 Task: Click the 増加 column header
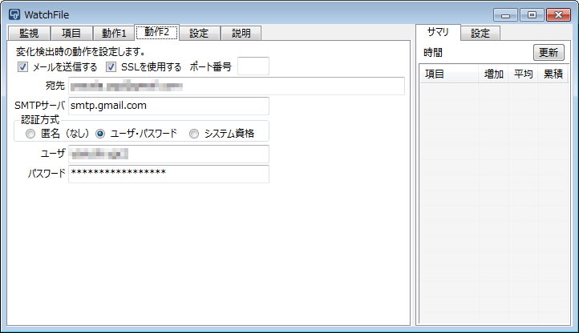494,74
